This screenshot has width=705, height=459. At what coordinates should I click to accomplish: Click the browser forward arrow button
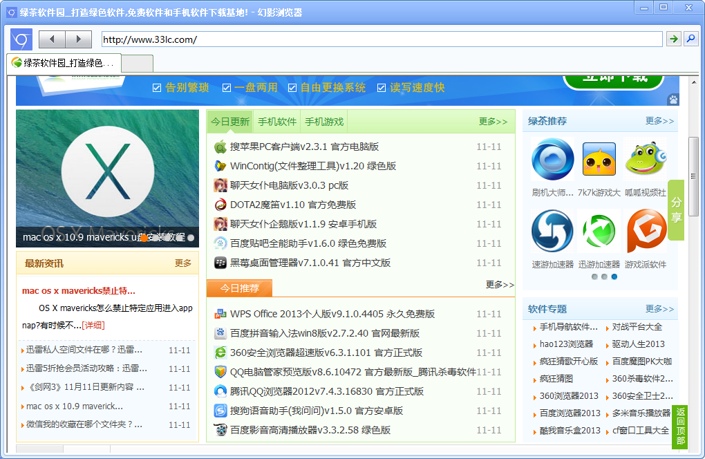click(78, 39)
